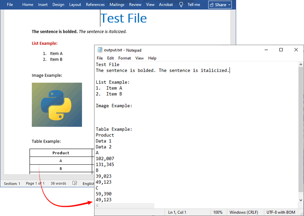Click the Tell Me lightbulb icon
Image resolution: width=304 pixels, height=216 pixels.
point(181,4)
